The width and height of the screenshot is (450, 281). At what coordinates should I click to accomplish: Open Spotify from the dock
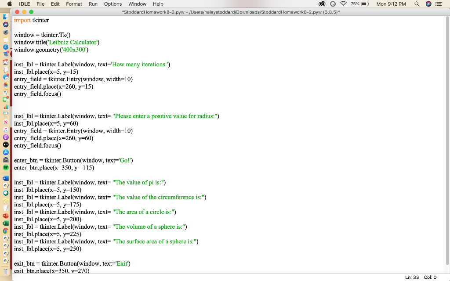(x=5, y=167)
